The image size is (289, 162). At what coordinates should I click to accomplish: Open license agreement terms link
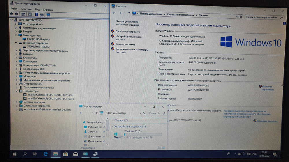coord(247,114)
